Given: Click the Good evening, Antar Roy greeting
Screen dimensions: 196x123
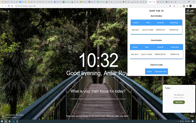Looking at the screenshot, I should tap(97, 73).
